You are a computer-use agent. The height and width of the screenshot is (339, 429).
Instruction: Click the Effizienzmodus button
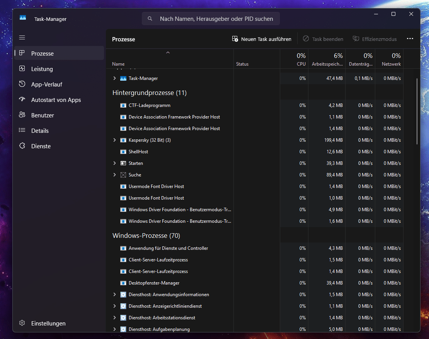click(x=375, y=39)
